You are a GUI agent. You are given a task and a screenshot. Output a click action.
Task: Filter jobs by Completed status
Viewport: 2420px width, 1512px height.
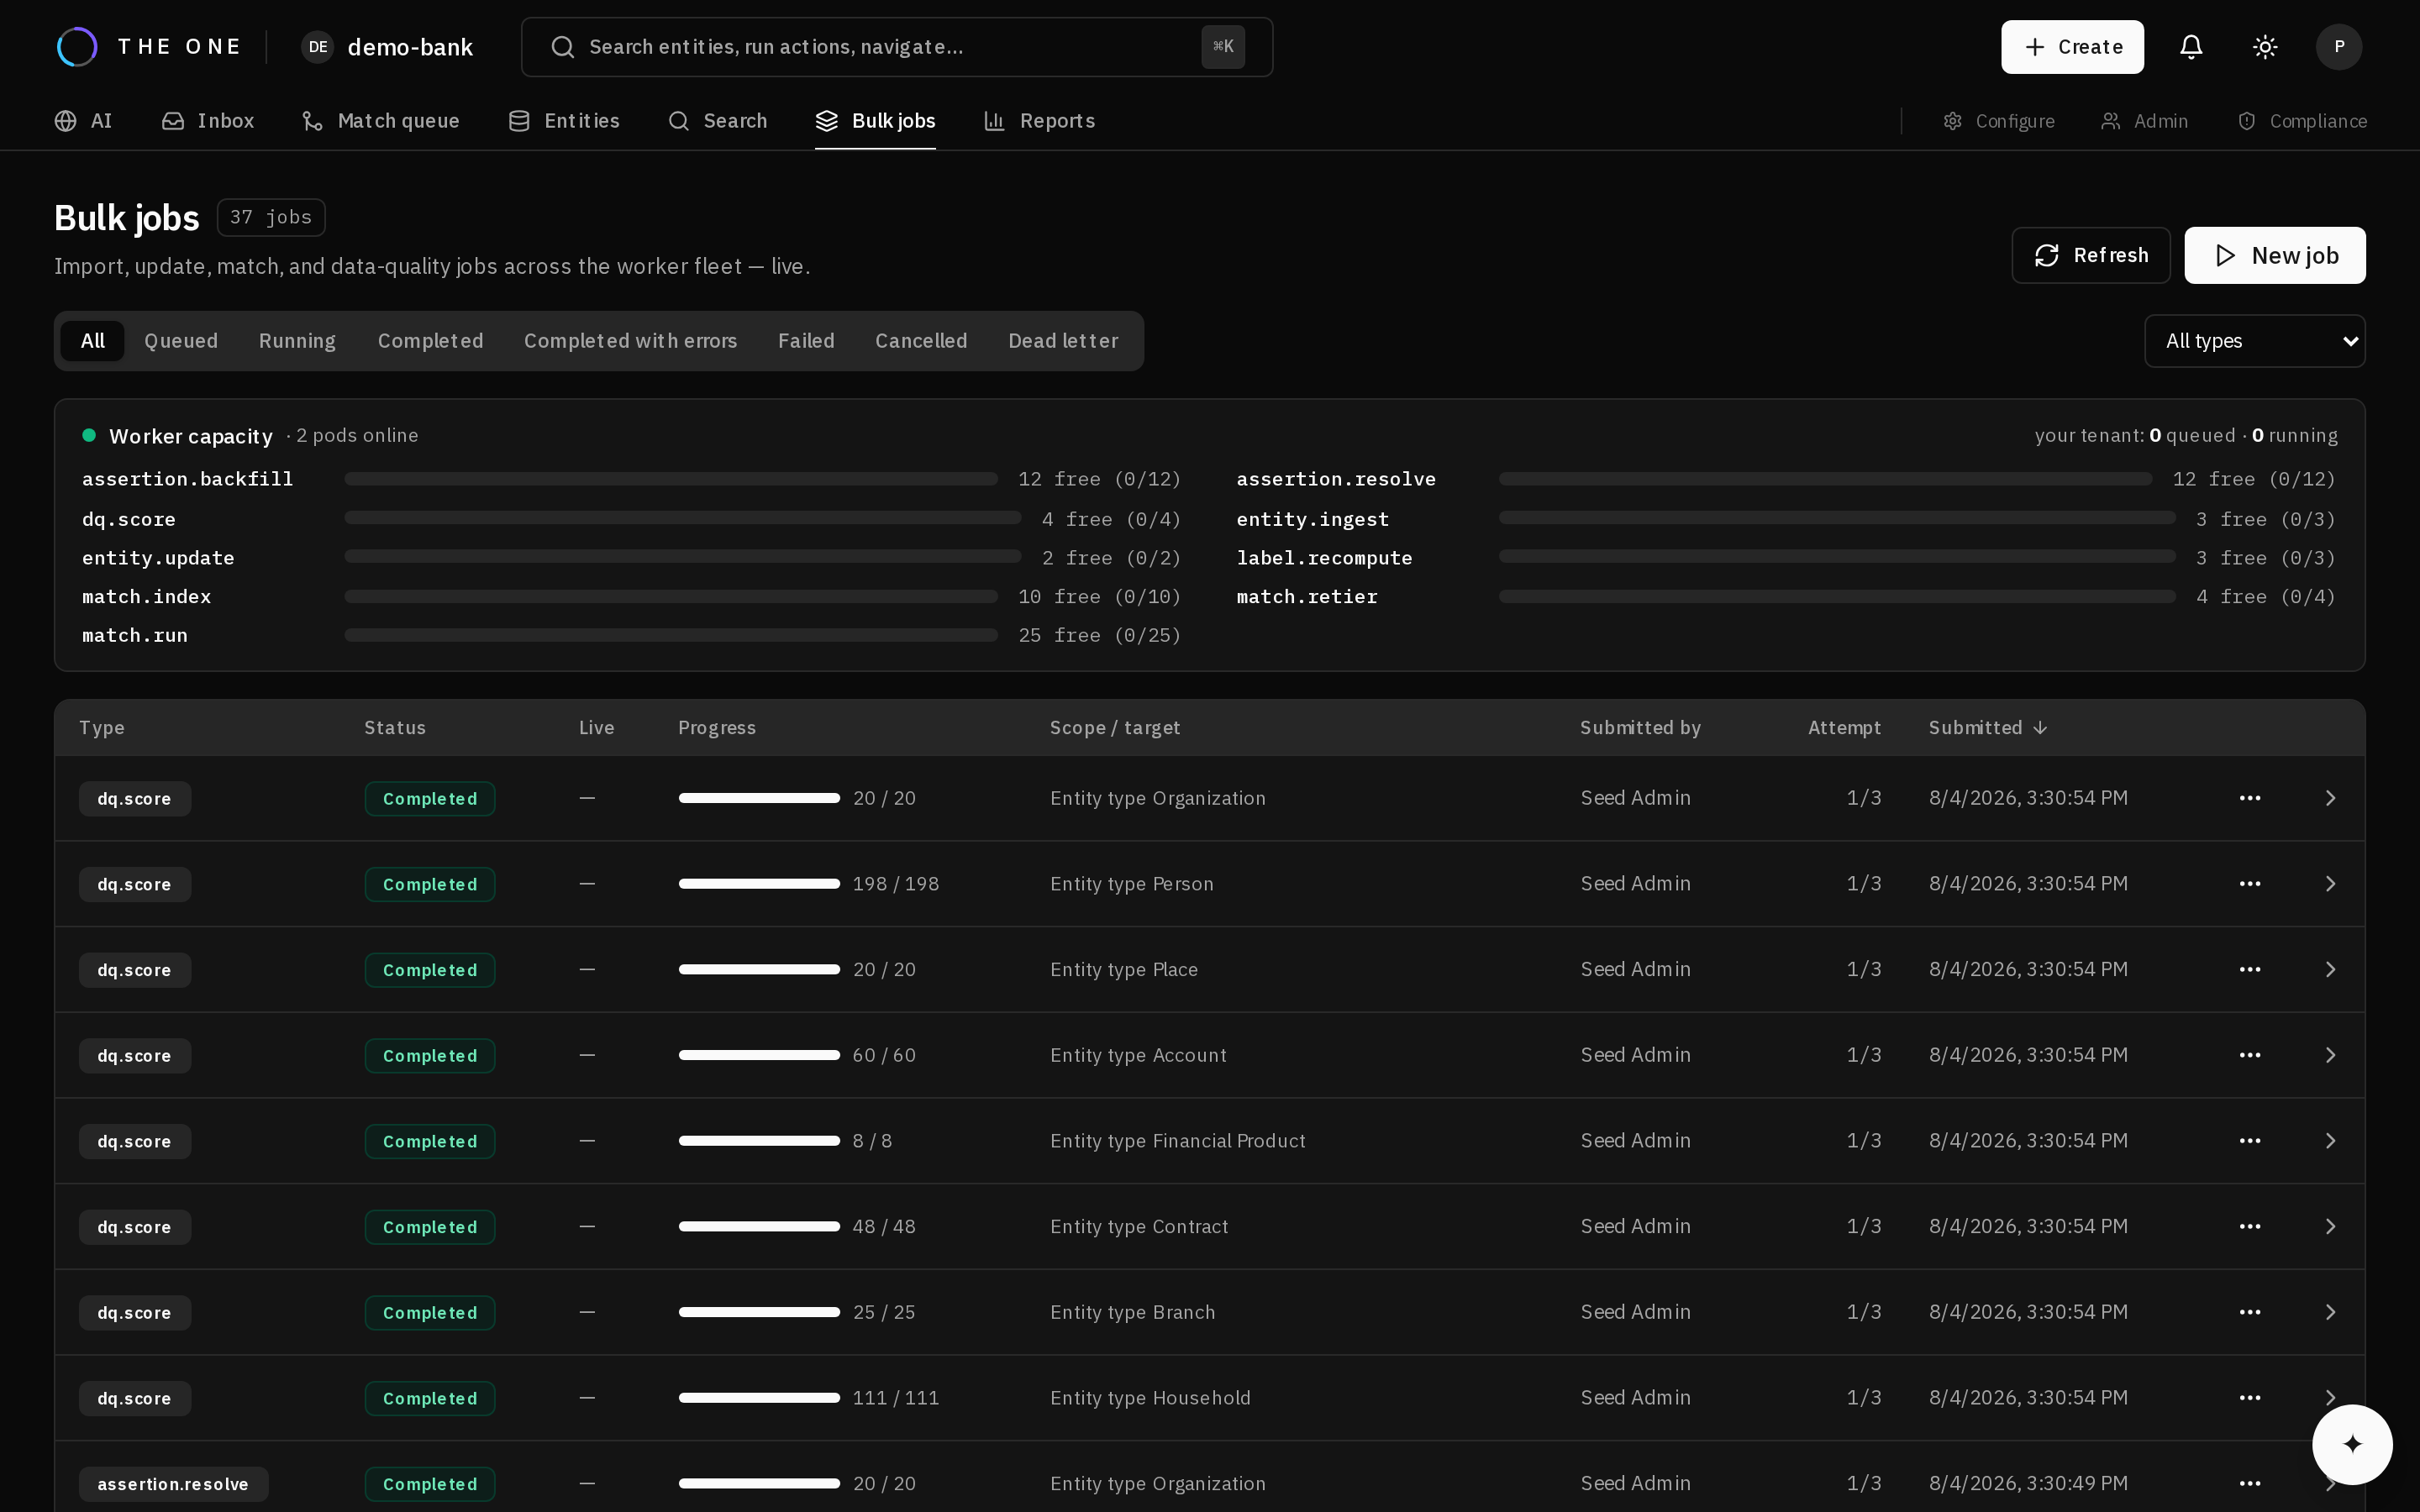[430, 341]
